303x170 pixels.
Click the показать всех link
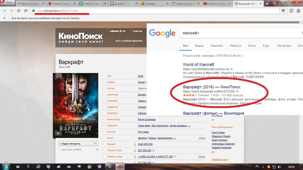point(219,159)
